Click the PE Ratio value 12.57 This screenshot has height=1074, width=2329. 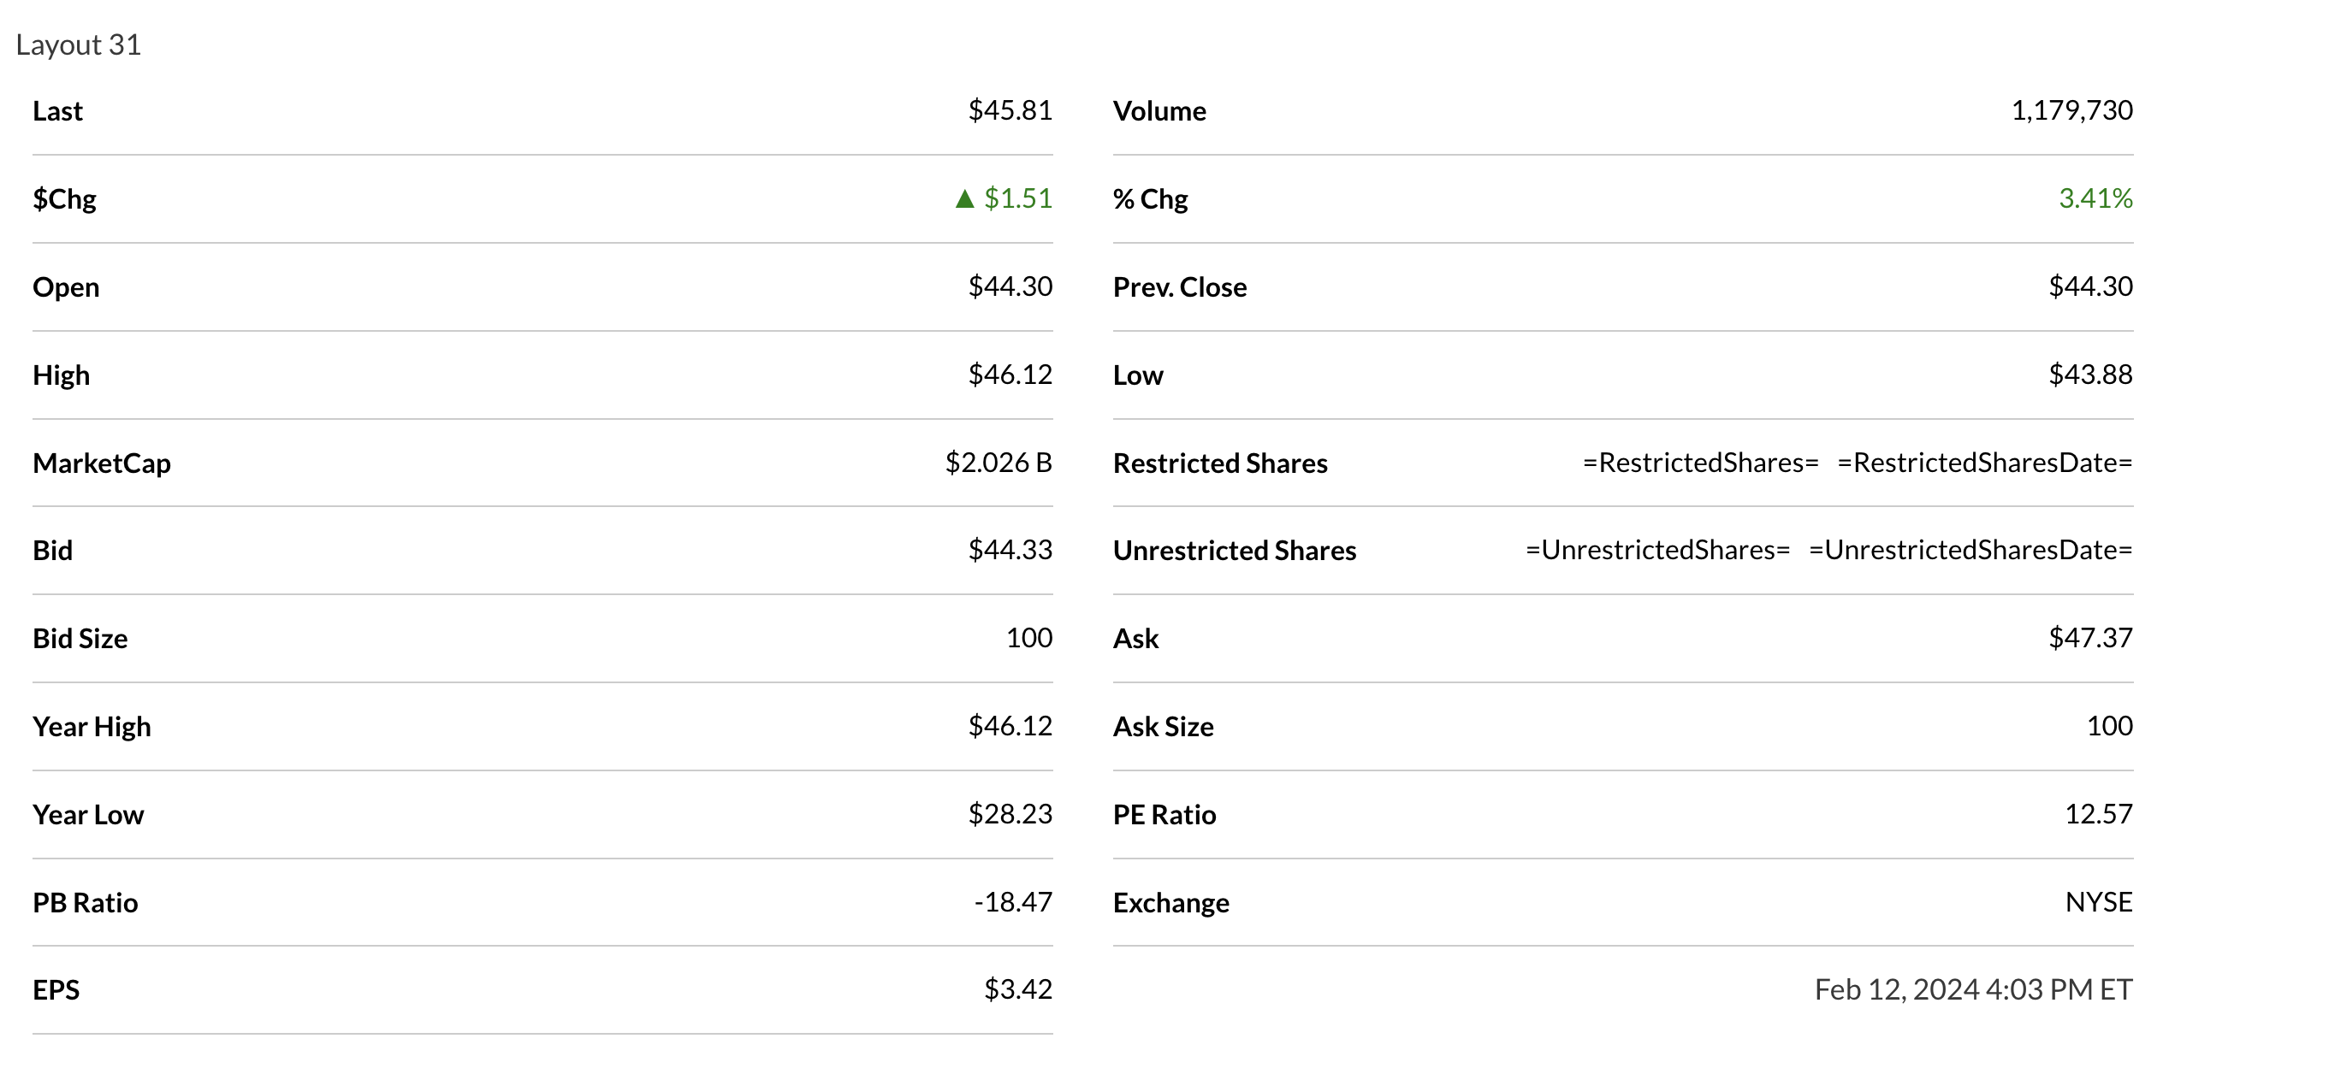[x=2097, y=814]
